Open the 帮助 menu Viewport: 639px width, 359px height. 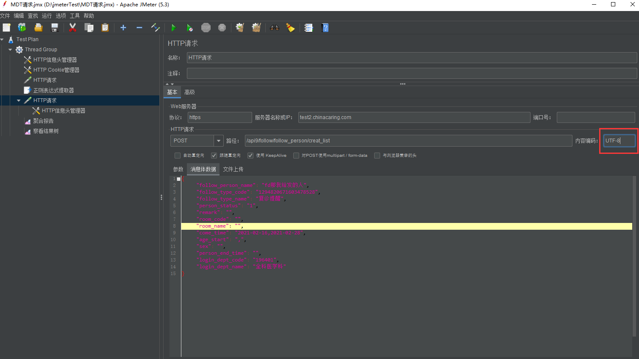pyautogui.click(x=89, y=16)
